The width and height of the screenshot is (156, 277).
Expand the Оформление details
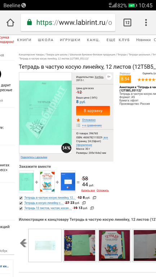(84, 145)
